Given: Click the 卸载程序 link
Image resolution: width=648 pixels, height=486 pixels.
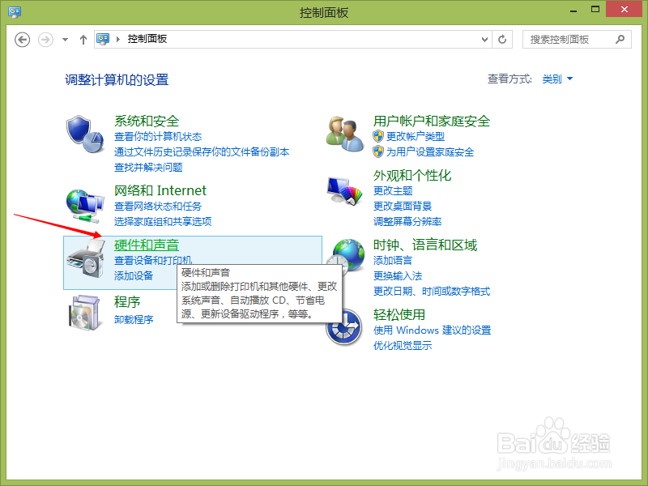Looking at the screenshot, I should (134, 319).
